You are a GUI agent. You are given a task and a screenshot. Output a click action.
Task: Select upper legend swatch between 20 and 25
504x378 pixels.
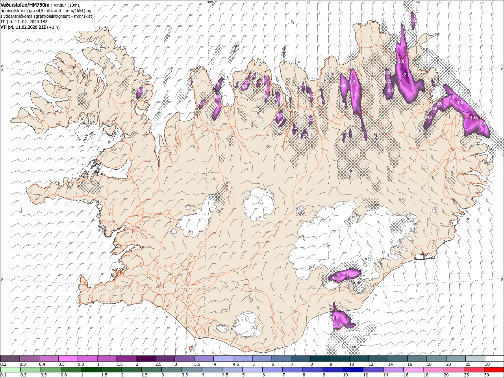[x=456, y=359]
